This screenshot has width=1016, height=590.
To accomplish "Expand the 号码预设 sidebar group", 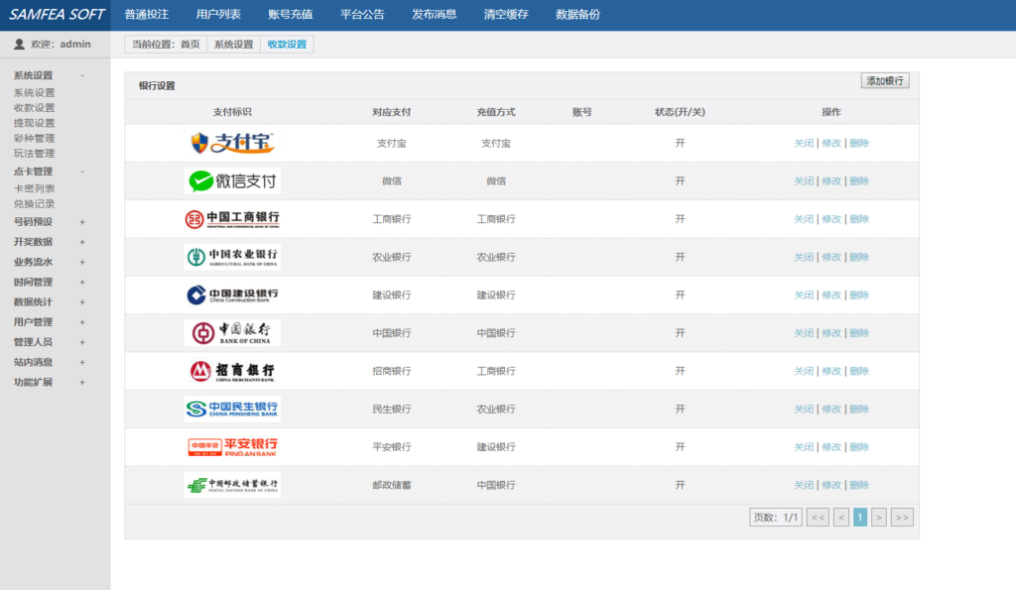I will coord(82,222).
